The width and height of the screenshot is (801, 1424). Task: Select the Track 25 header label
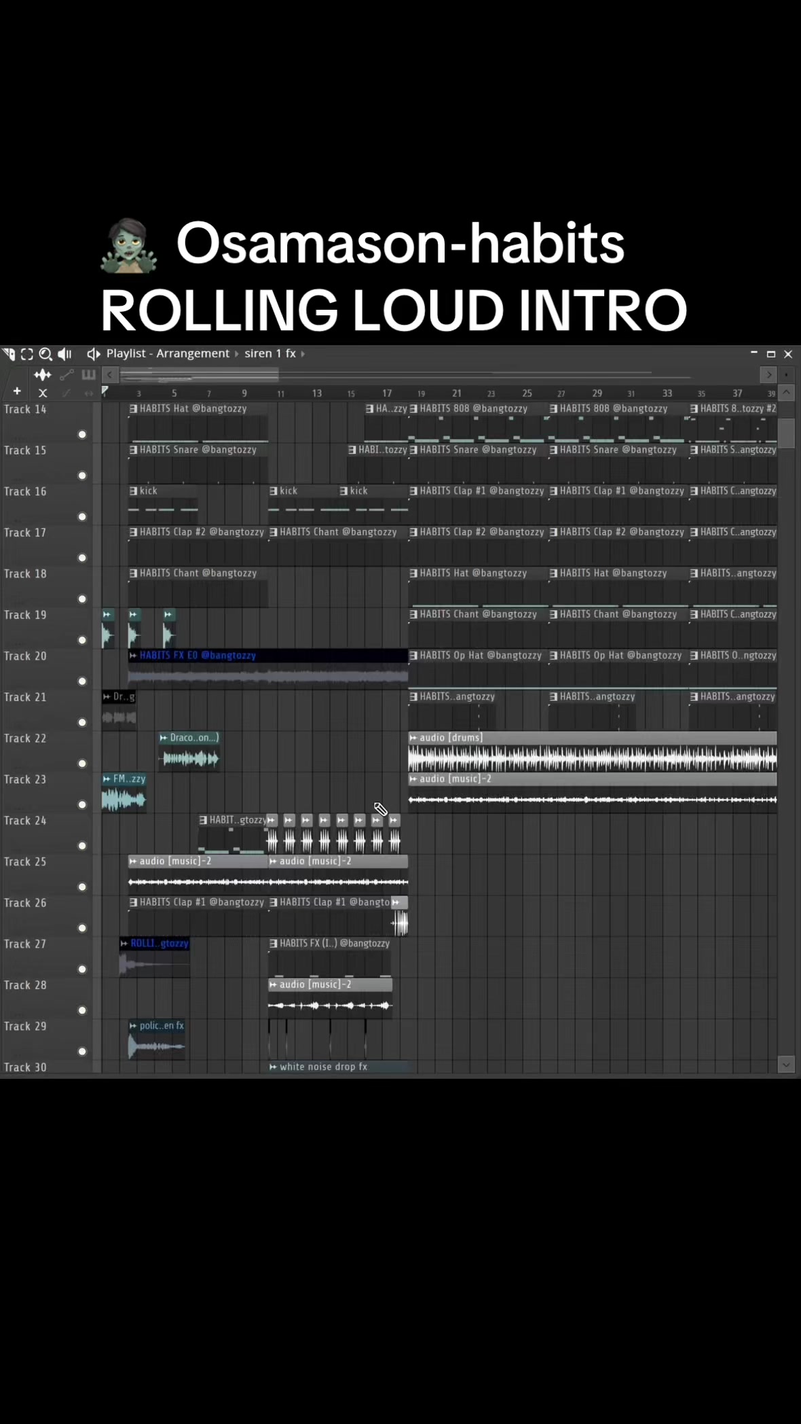tap(25, 862)
